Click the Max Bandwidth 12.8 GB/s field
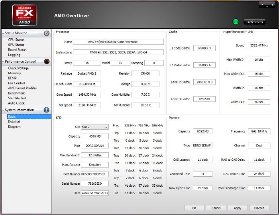The image size is (279, 215). (x=95, y=155)
